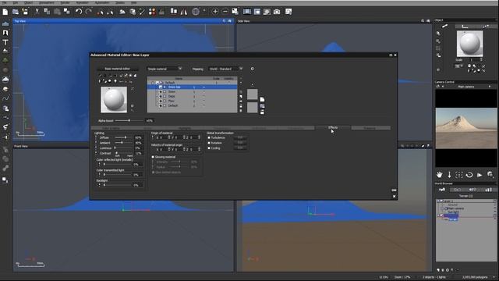Select the Snow top layer row
The height and width of the screenshot is (281, 499).
pyautogui.click(x=193, y=87)
